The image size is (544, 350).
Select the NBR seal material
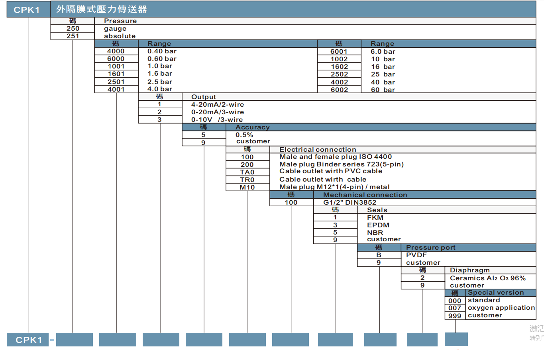tap(375, 233)
